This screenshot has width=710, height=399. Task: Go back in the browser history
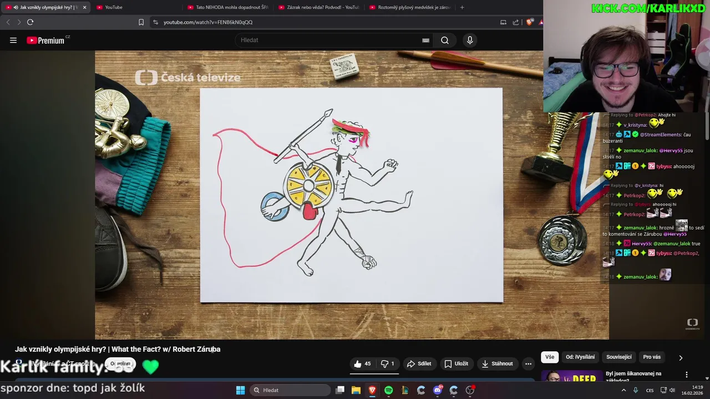click(x=8, y=22)
